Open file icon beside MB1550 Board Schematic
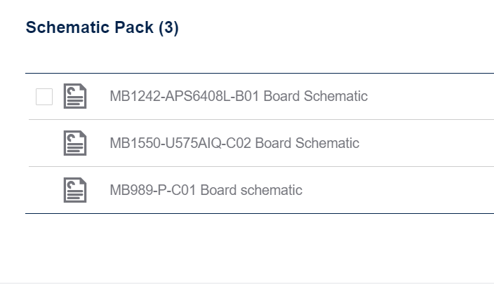494x284 pixels. coord(75,143)
